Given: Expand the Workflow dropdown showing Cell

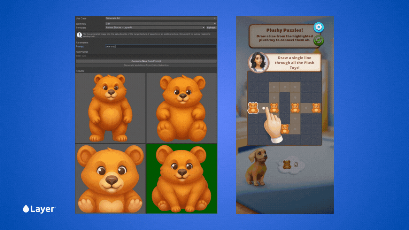Looking at the screenshot, I should (161, 24).
